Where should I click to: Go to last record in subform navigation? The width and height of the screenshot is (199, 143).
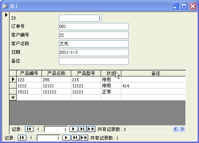[x=83, y=129]
